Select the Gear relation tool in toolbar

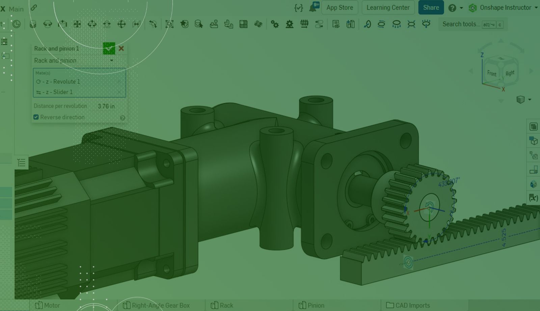click(275, 24)
